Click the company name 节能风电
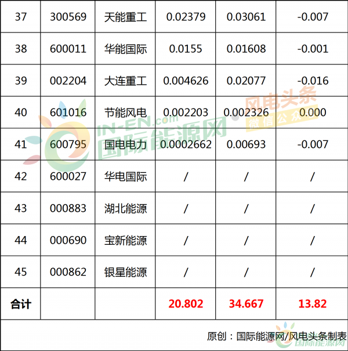This screenshot has height=351, width=348. tap(125, 113)
